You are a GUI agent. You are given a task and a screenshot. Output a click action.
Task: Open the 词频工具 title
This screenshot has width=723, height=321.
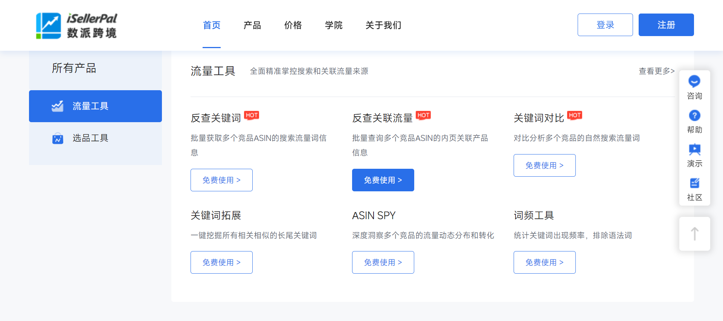coord(534,215)
